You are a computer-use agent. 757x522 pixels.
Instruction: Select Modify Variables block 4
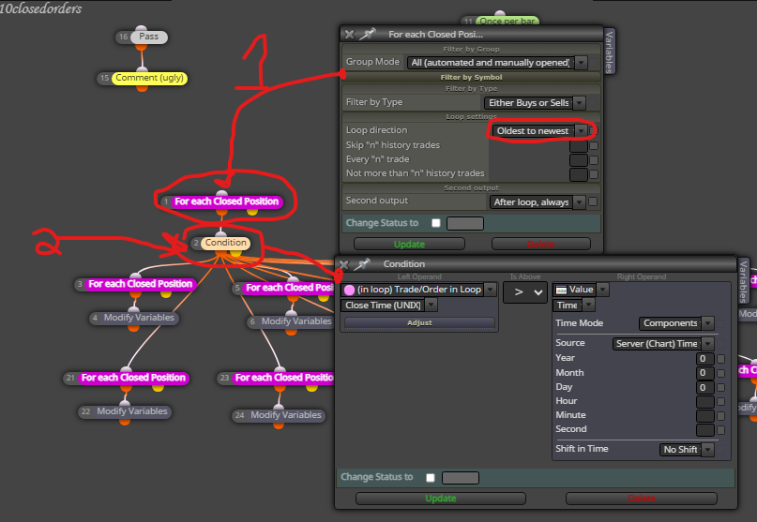pos(139,318)
